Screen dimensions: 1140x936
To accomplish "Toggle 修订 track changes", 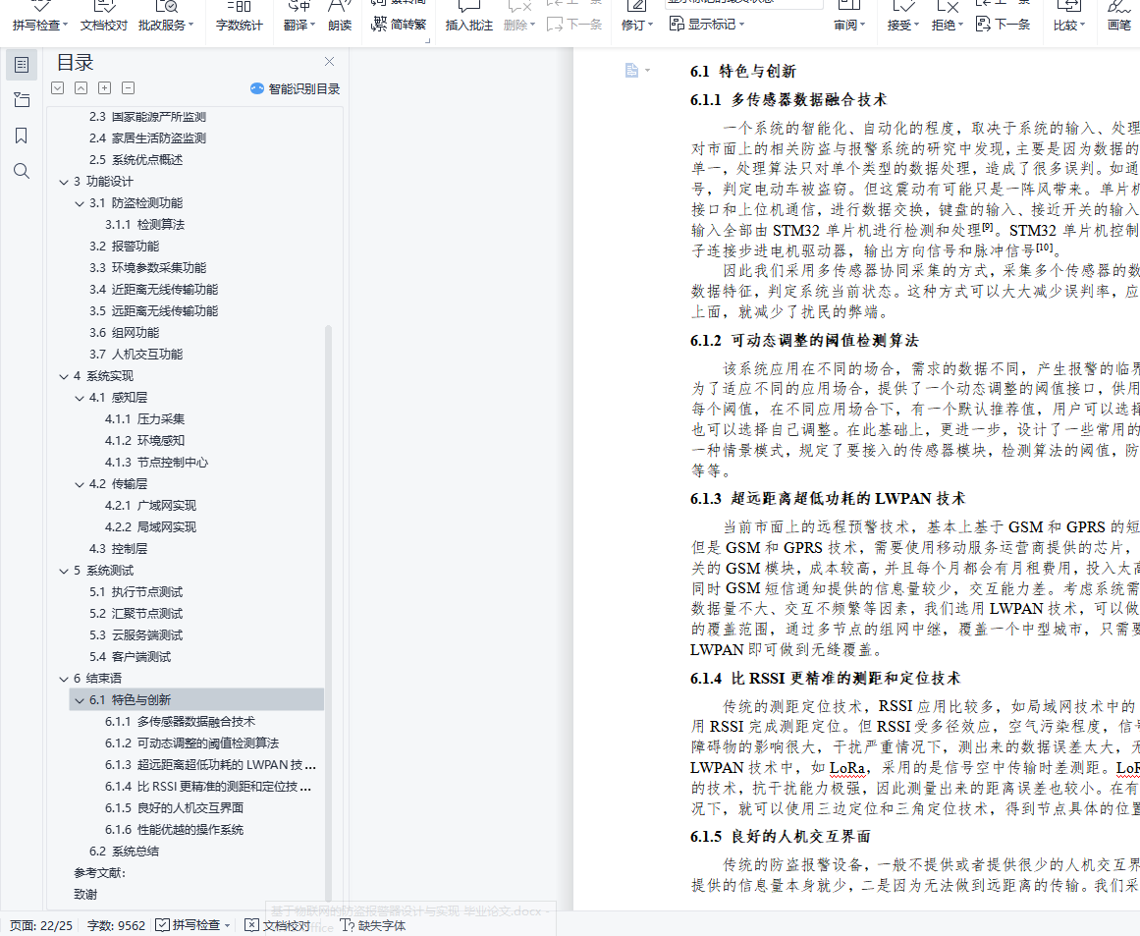I will click(x=637, y=17).
